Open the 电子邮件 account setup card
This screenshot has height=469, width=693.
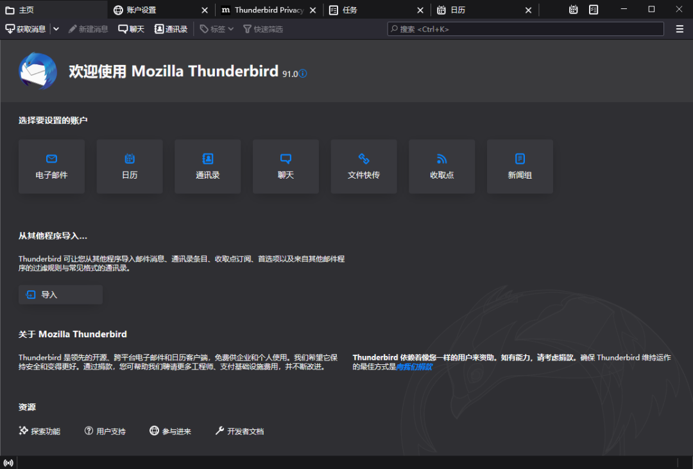pyautogui.click(x=52, y=166)
